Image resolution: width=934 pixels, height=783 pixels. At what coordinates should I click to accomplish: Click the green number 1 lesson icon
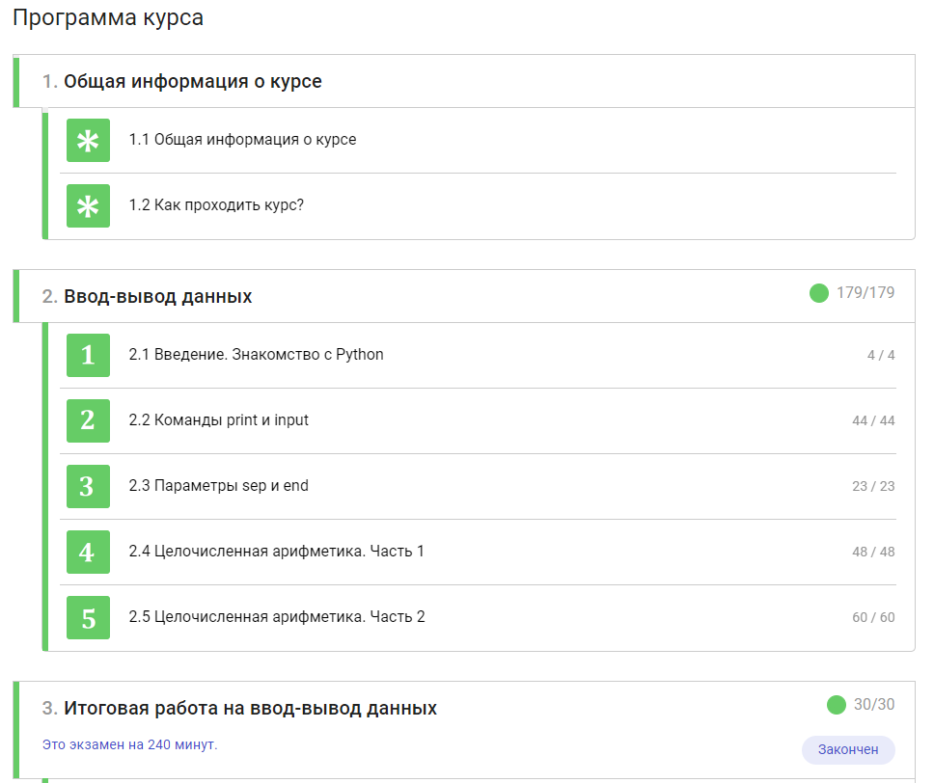[x=88, y=355]
